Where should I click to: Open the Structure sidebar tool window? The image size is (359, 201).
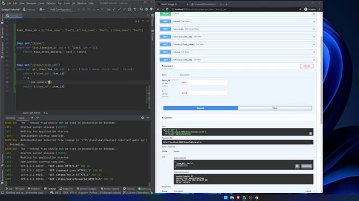click(2, 160)
